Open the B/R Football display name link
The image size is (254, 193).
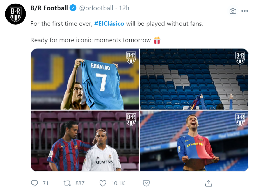49,8
